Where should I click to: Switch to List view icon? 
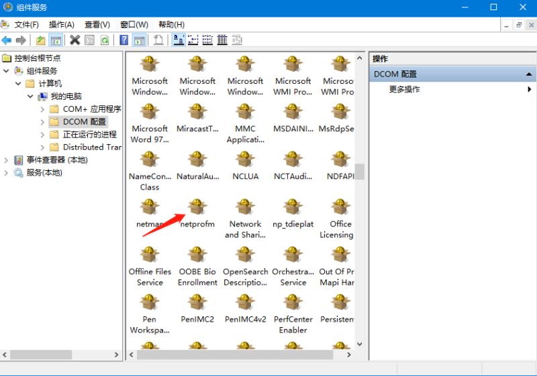(207, 40)
